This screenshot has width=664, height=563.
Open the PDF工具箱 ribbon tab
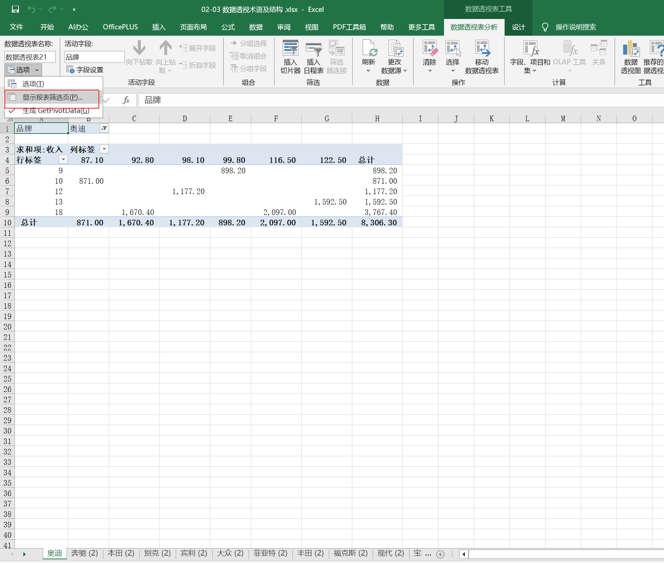(x=349, y=27)
